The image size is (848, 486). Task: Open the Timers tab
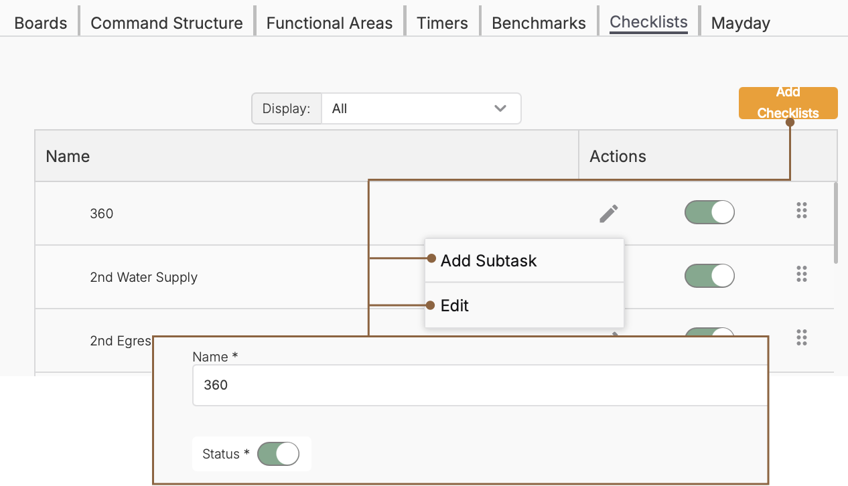tap(442, 23)
